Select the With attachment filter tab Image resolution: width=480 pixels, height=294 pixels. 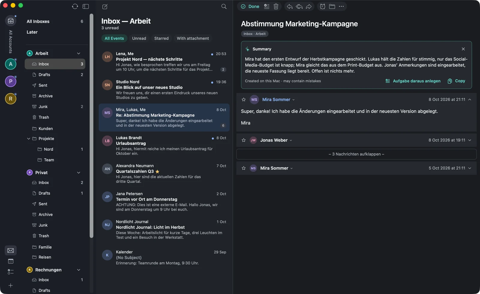pyautogui.click(x=193, y=38)
